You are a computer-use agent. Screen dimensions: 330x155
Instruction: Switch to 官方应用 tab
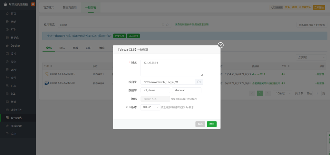tap(49, 7)
